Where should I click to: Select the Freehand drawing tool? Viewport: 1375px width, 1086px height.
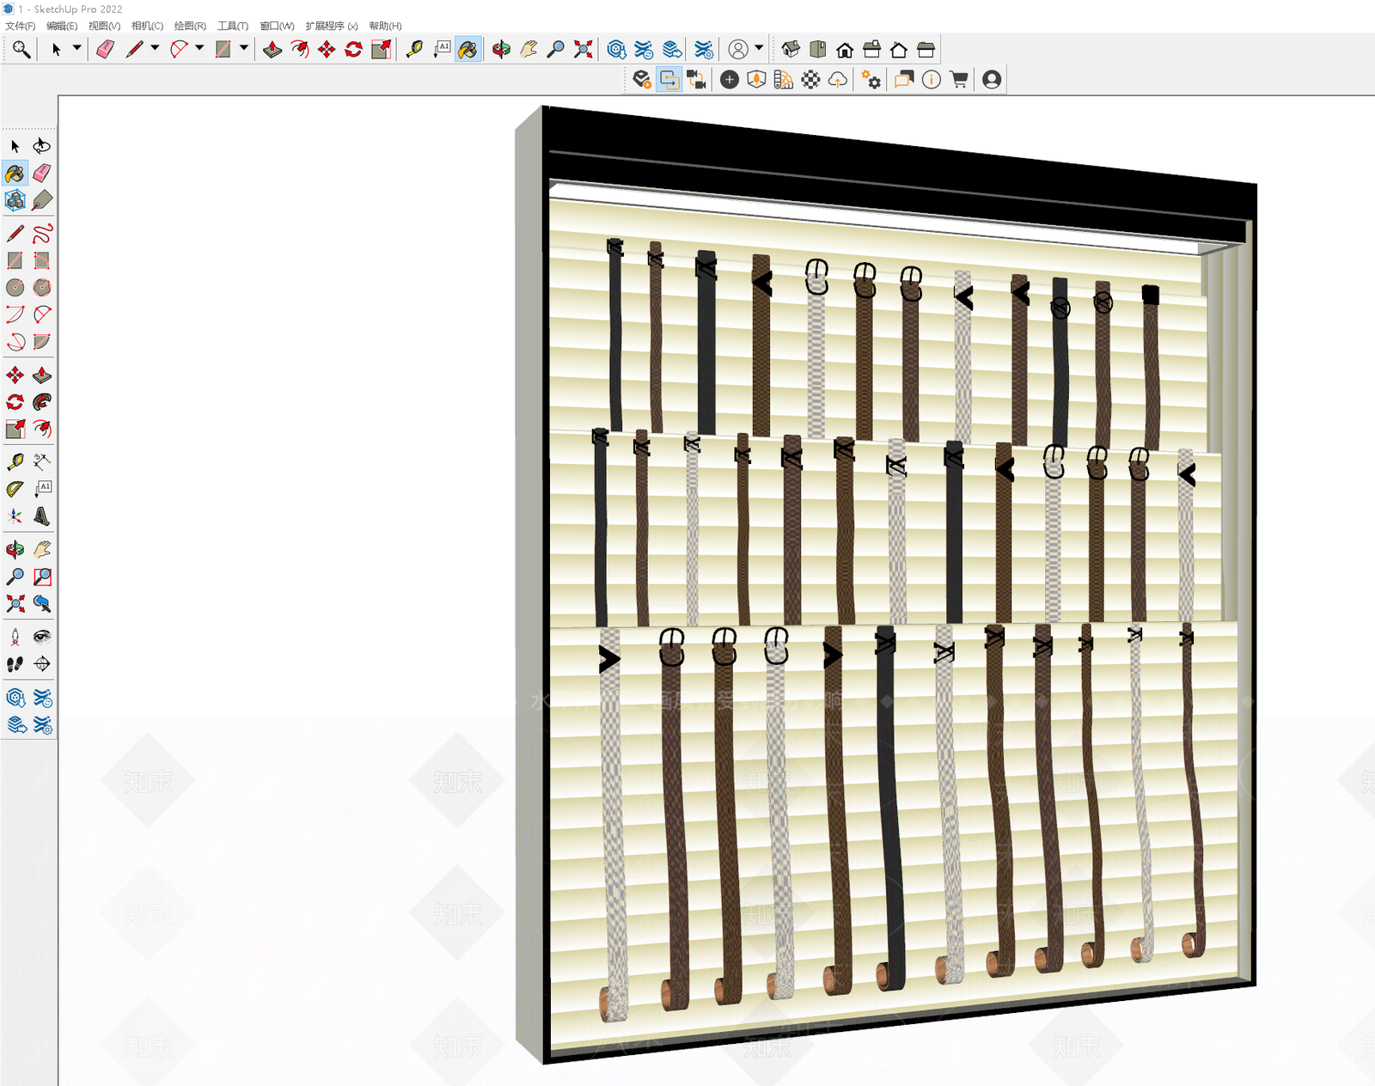[x=42, y=234]
